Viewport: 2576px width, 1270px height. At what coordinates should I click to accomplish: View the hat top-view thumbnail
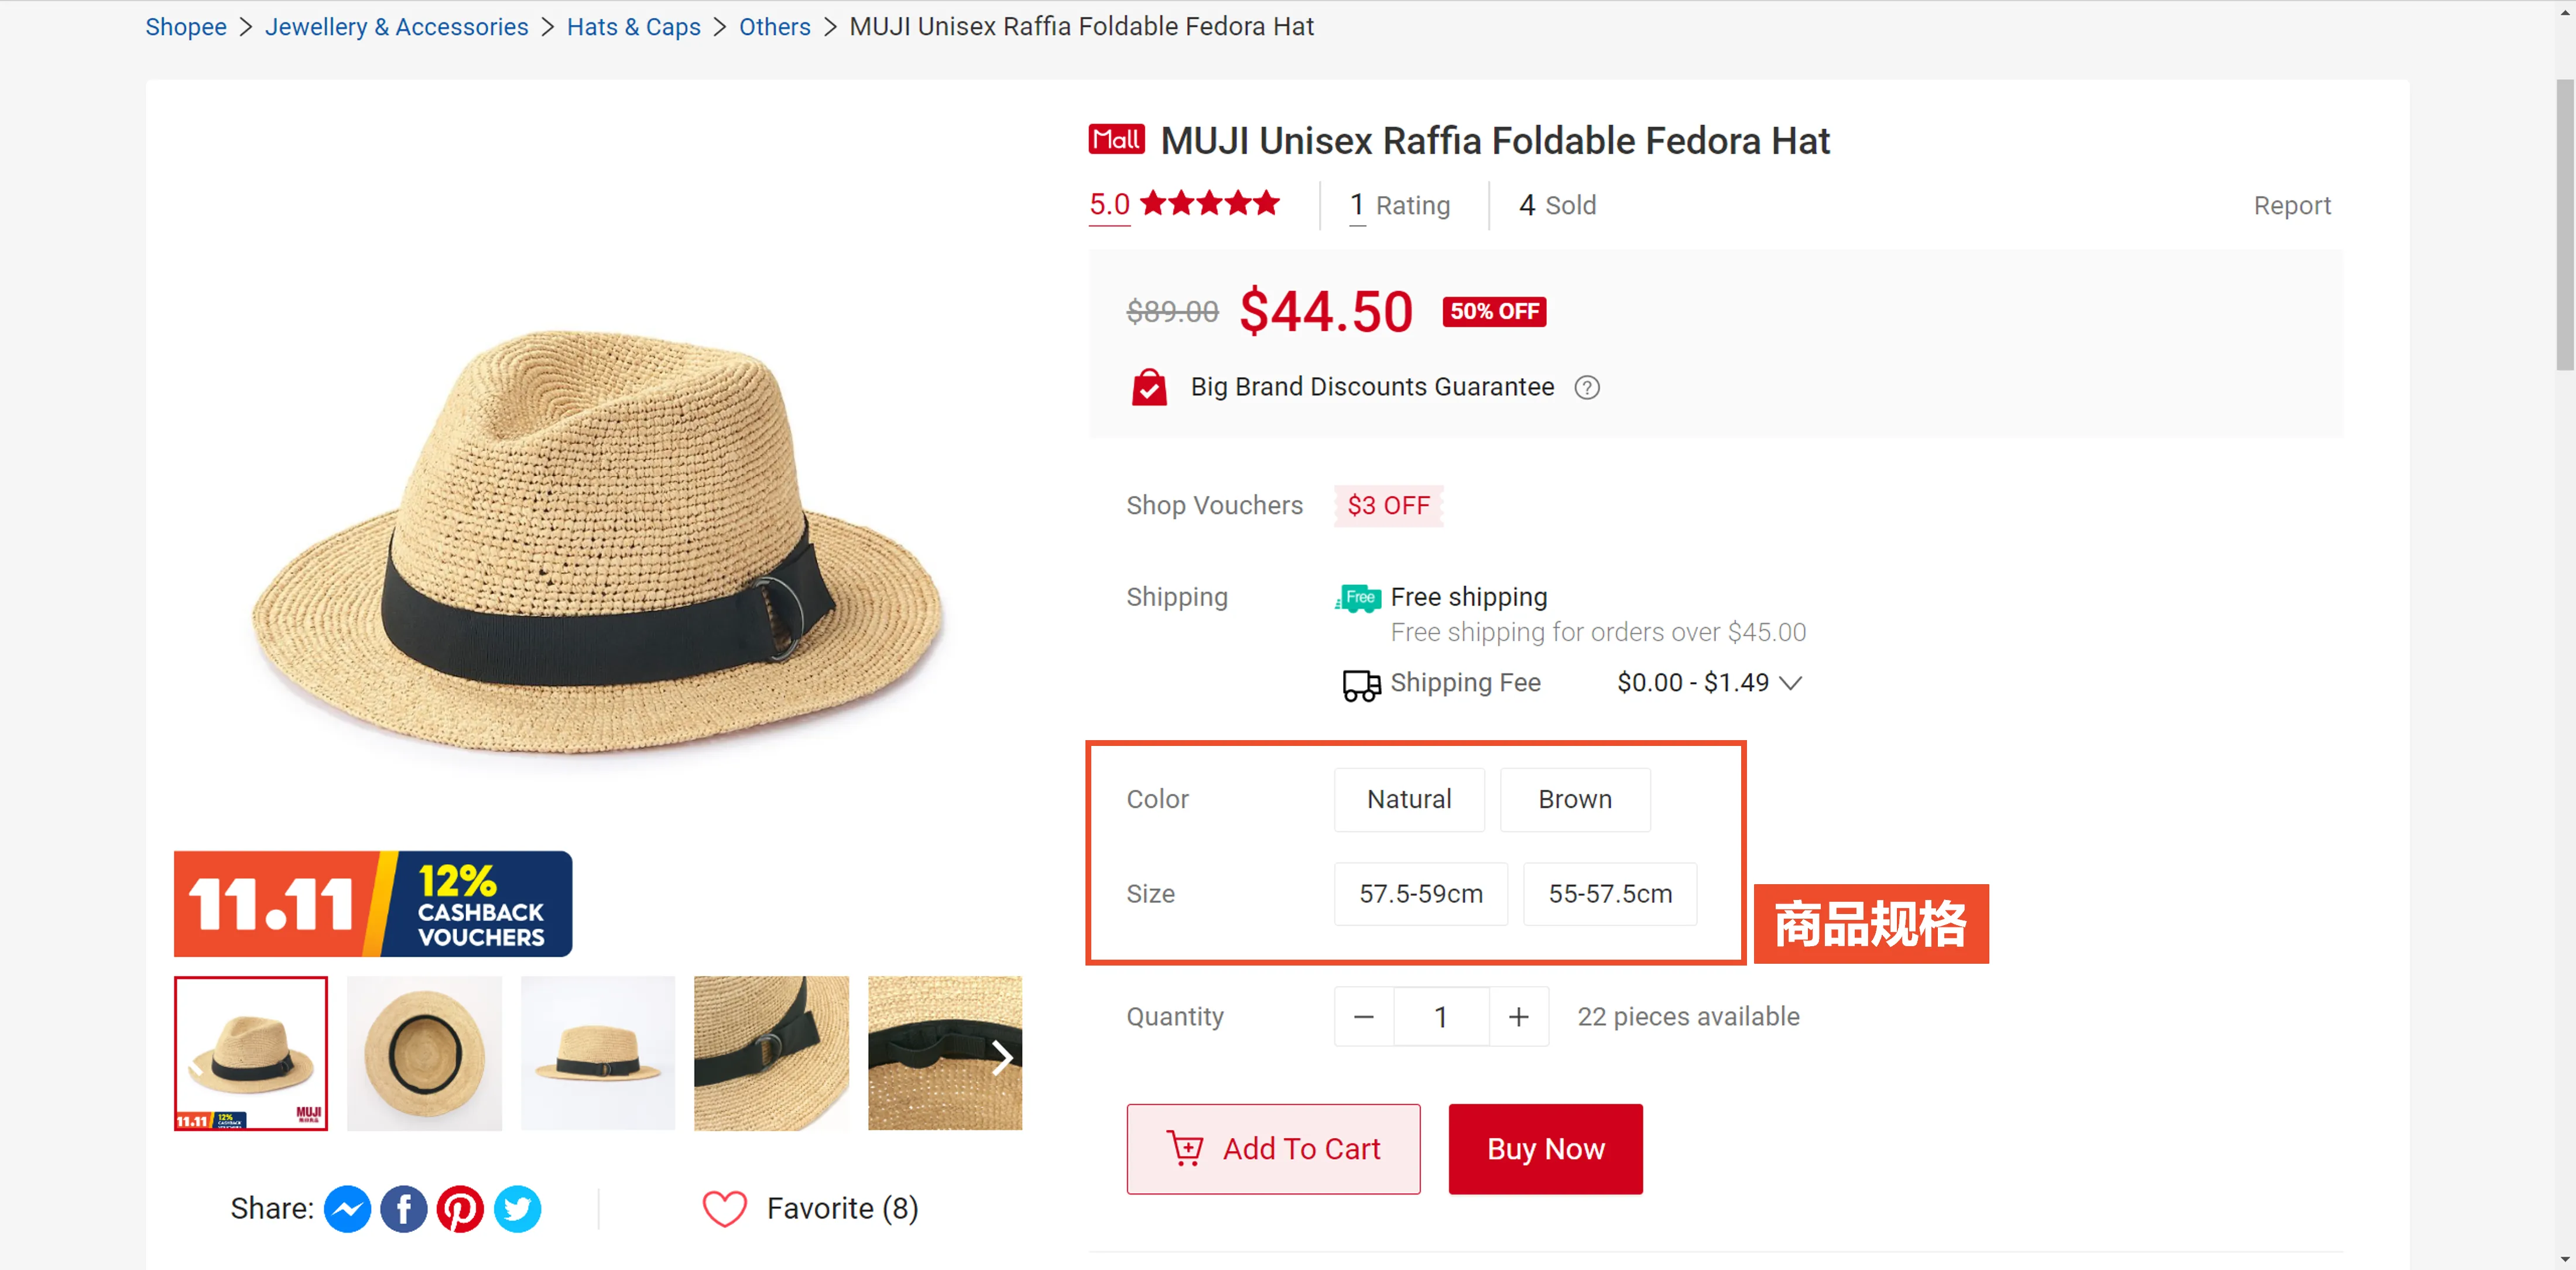(424, 1053)
